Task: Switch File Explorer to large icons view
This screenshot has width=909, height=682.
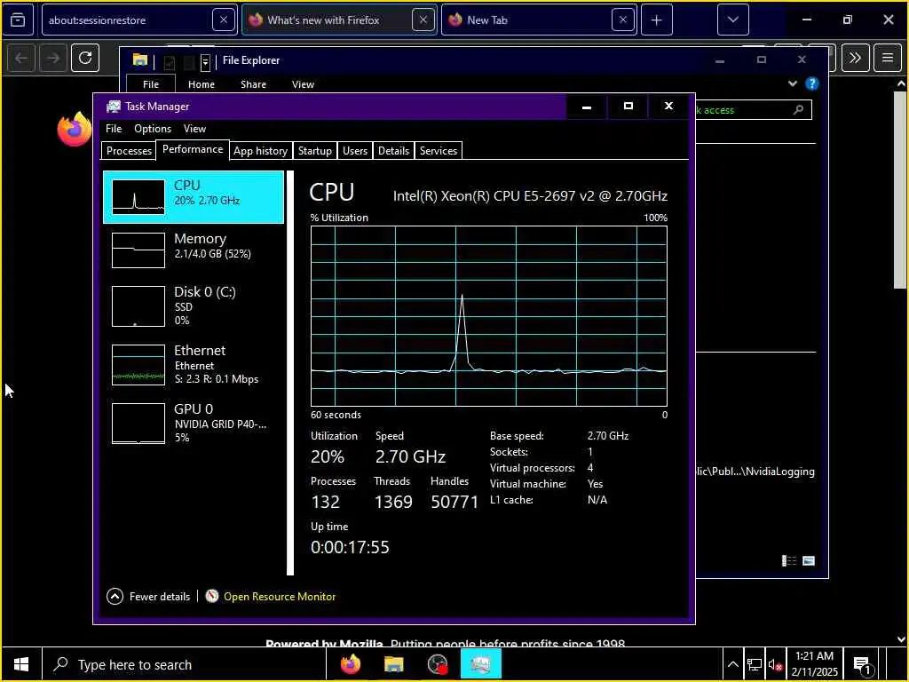Action: point(809,561)
